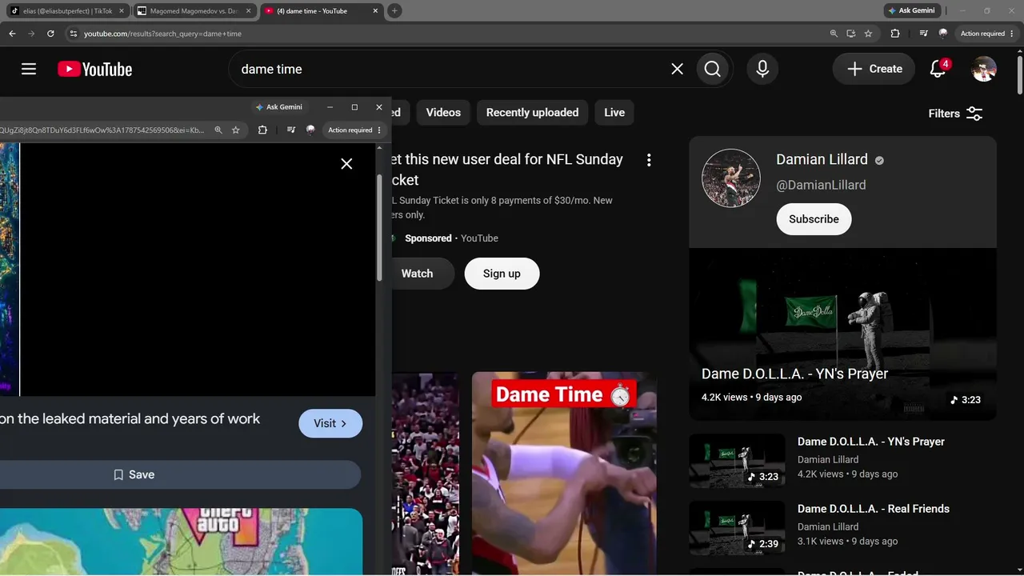The image size is (1024, 576).
Task: Open search Filters on YouTube
Action: point(955,114)
